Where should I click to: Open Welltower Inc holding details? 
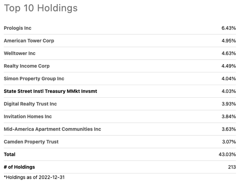point(20,53)
